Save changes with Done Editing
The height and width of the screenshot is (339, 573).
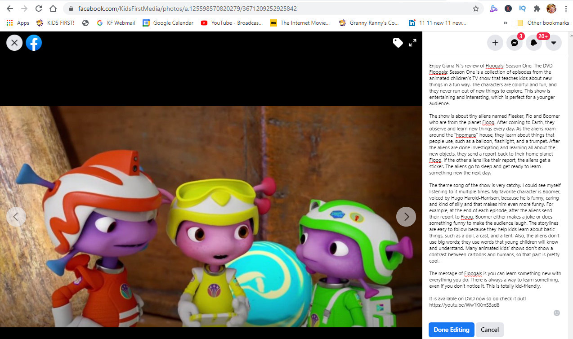tap(452, 330)
